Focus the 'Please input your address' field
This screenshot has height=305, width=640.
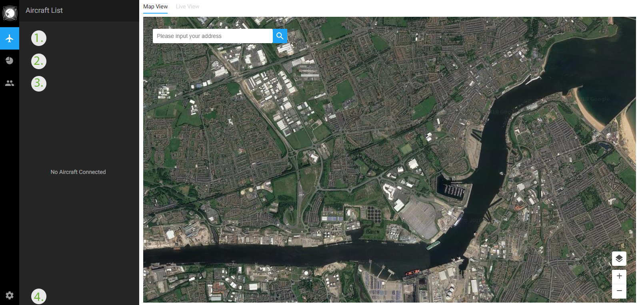click(213, 36)
